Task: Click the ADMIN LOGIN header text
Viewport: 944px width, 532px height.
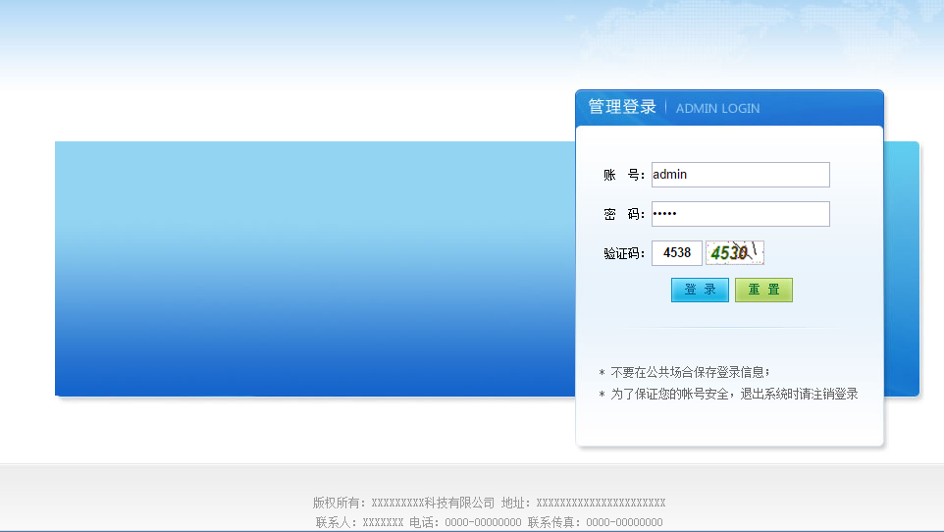Action: coord(717,108)
